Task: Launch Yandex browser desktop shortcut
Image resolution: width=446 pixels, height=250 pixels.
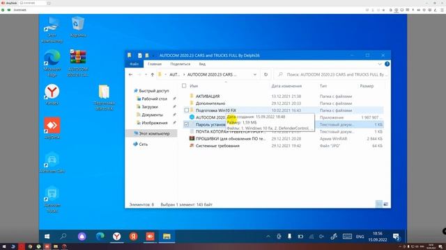Action: (x=52, y=94)
